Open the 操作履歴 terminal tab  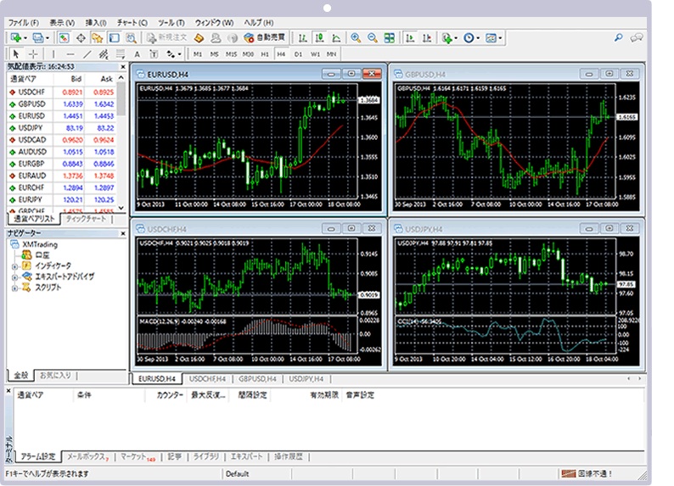[x=289, y=456]
